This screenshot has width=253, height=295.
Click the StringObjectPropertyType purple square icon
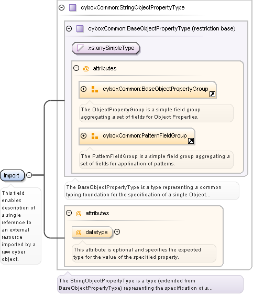click(73, 8)
